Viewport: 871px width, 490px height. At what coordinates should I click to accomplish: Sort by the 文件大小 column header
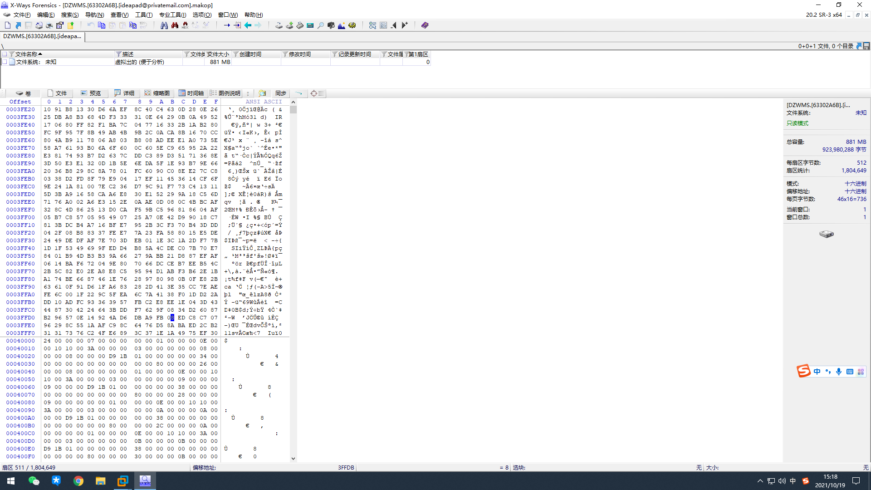218,54
